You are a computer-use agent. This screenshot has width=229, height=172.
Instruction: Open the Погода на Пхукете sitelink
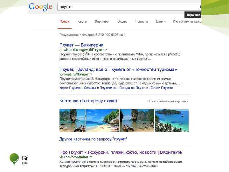click(134, 88)
